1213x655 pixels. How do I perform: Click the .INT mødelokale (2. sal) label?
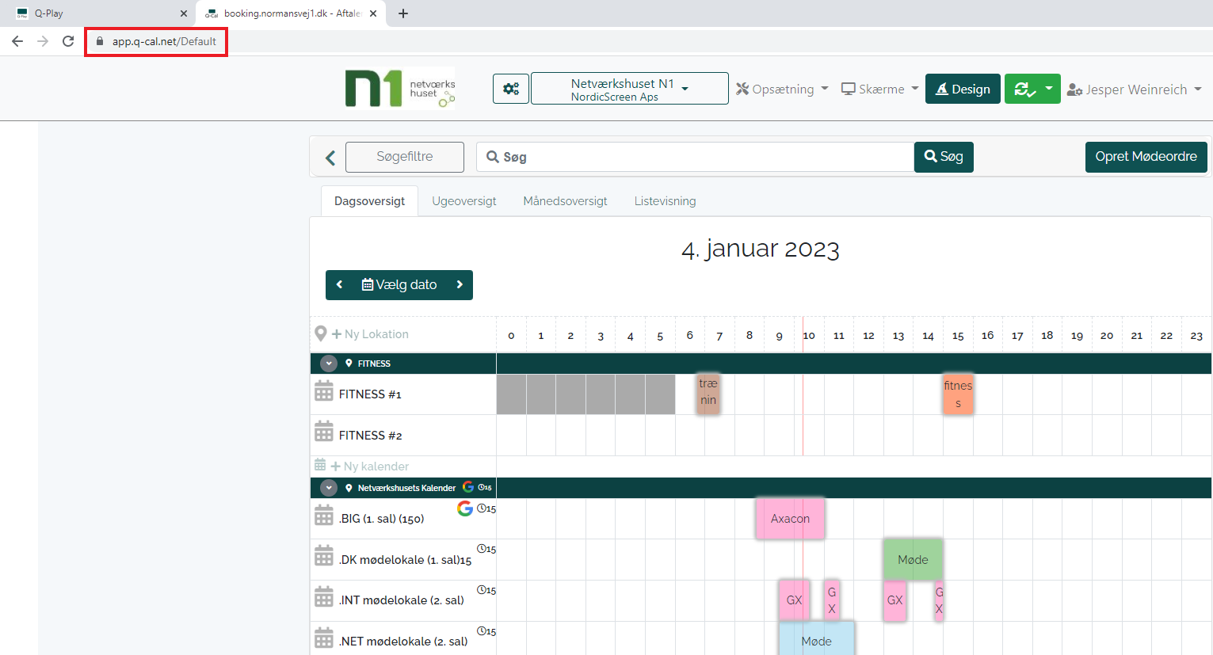pos(402,600)
